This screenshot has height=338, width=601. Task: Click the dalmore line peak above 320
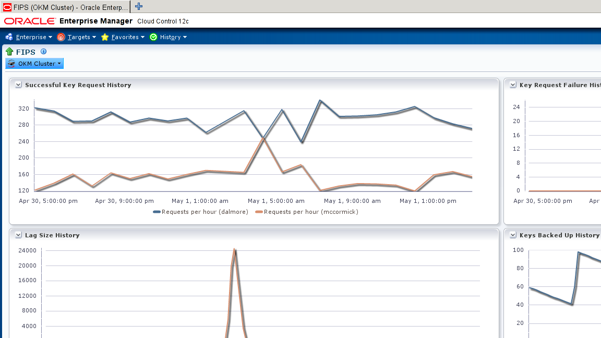[x=320, y=101]
